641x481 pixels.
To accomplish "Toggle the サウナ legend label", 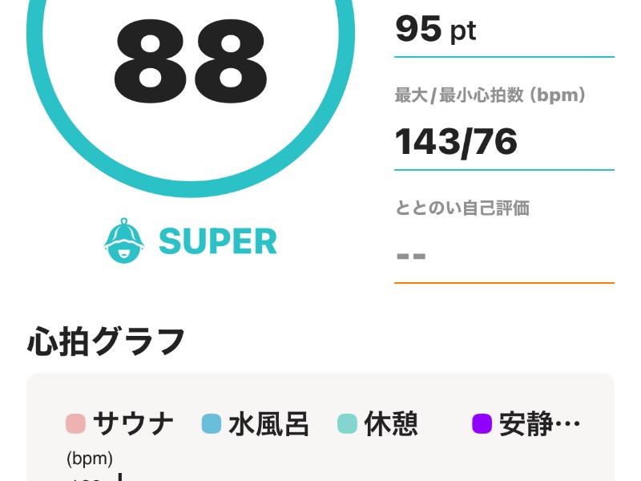I will (133, 423).
